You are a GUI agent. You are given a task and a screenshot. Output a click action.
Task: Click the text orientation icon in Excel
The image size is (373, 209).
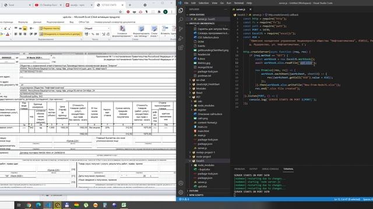click(31, 28)
